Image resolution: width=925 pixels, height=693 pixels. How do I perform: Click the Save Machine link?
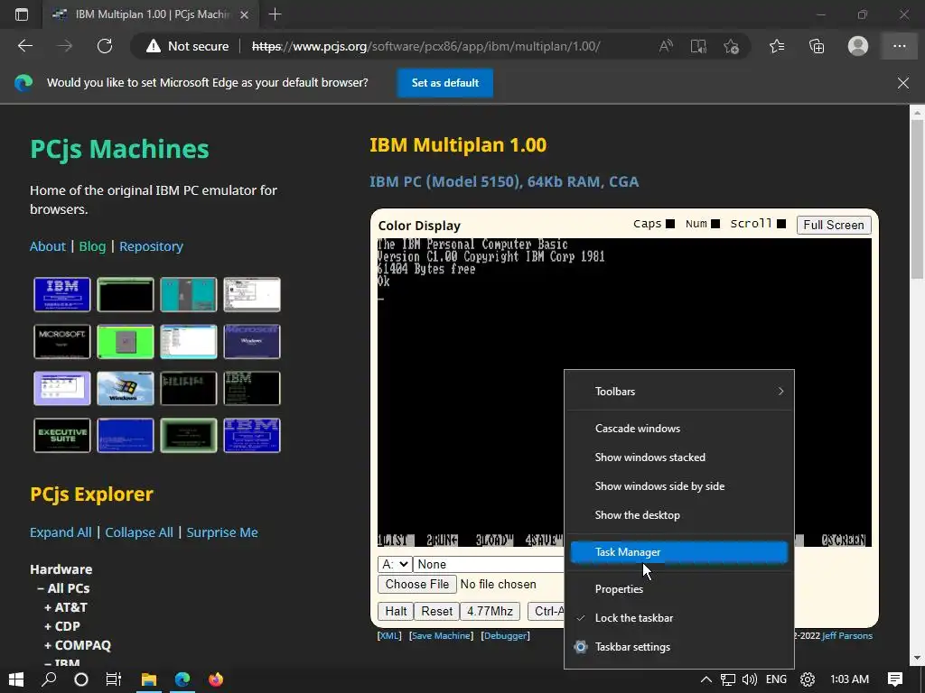[441, 636]
